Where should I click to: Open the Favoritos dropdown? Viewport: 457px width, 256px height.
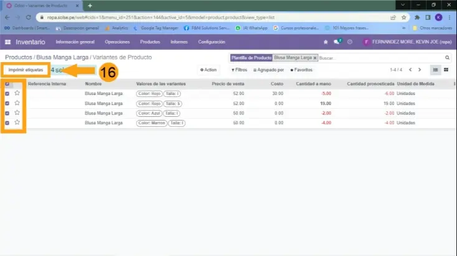pos(301,70)
